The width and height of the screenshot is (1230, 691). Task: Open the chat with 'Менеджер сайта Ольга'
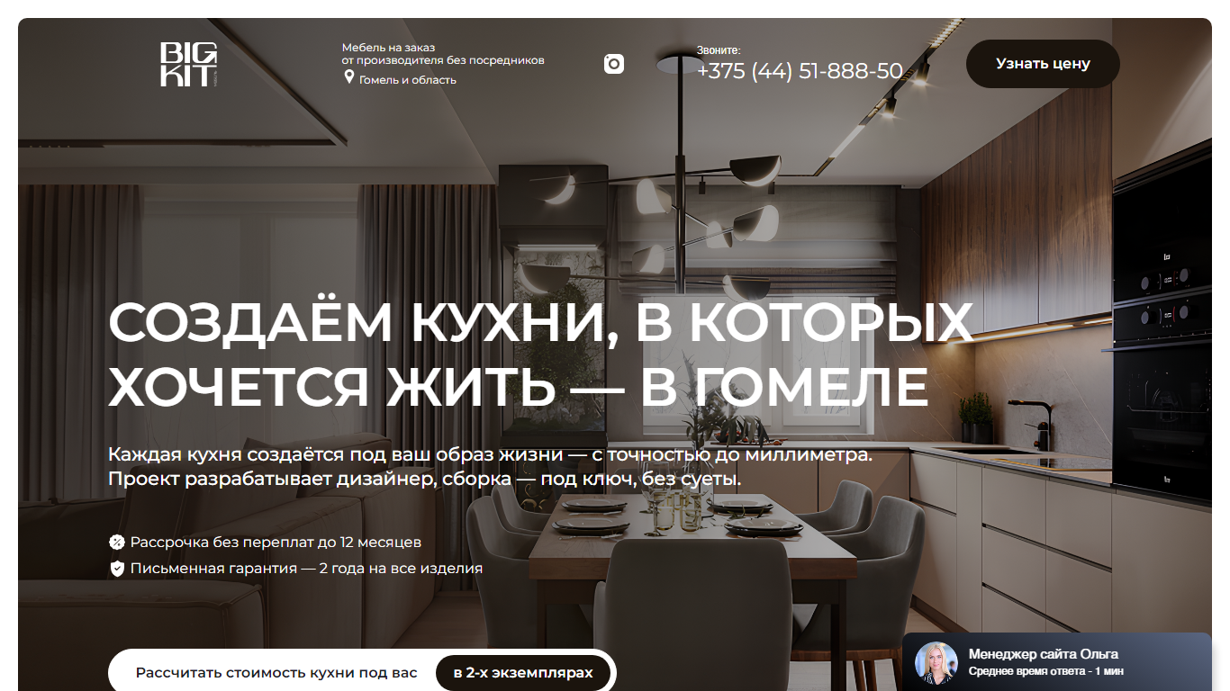click(x=1057, y=662)
